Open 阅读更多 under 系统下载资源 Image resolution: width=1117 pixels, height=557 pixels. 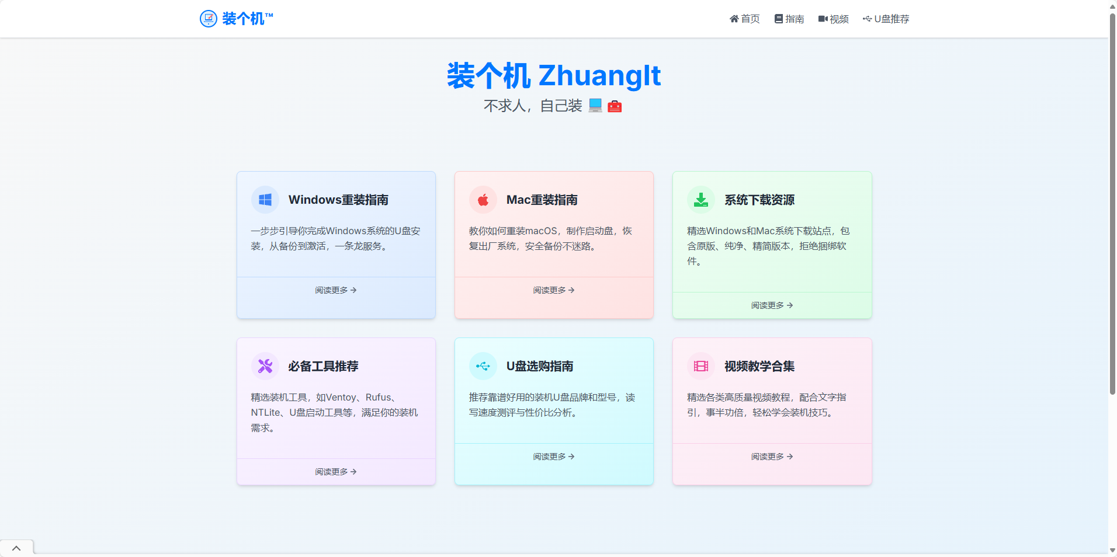click(772, 305)
